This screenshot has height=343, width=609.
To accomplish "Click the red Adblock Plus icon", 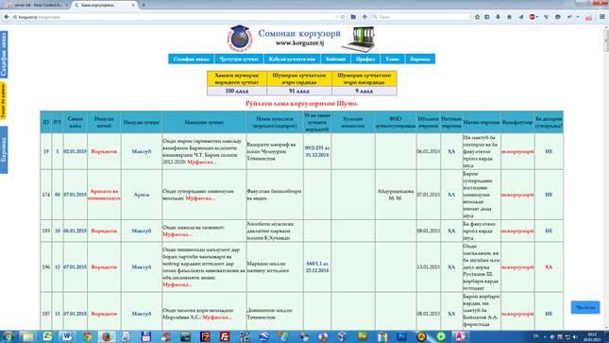I will [x=533, y=17].
